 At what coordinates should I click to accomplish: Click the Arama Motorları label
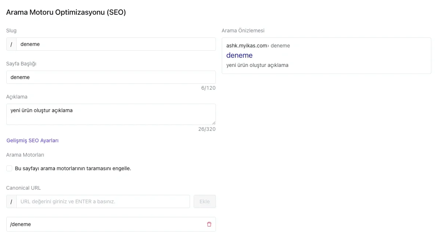(x=25, y=155)
